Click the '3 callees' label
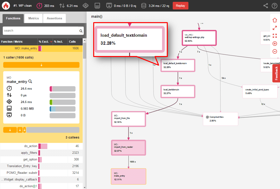 coord(72,137)
